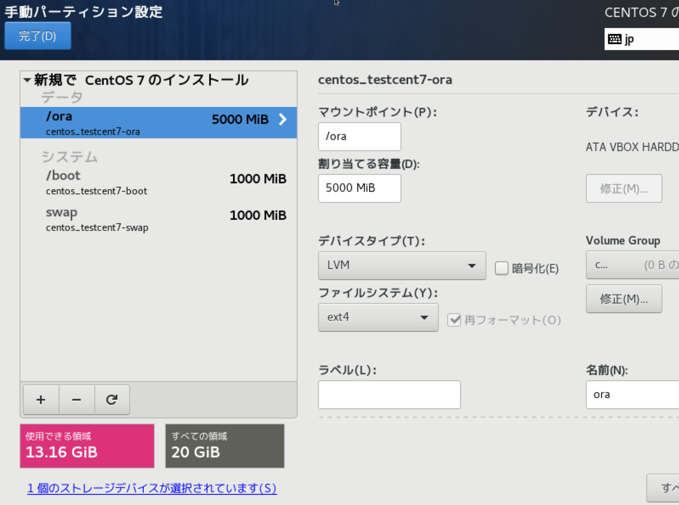Toggle the 再フォーマット(O) checkbox
Image resolution: width=679 pixels, height=505 pixels.
(x=454, y=320)
